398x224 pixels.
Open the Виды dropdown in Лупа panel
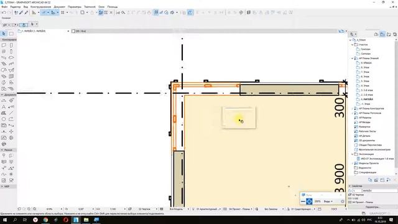click(x=328, y=202)
